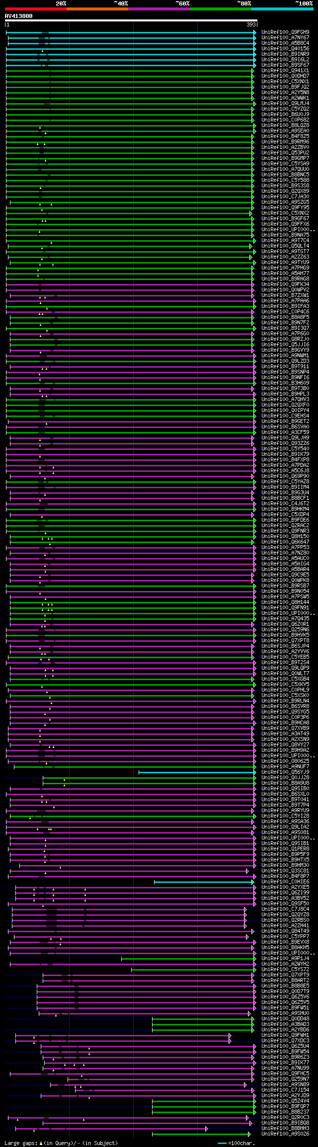Select the UniRef100_C5YS72 label

285,970
